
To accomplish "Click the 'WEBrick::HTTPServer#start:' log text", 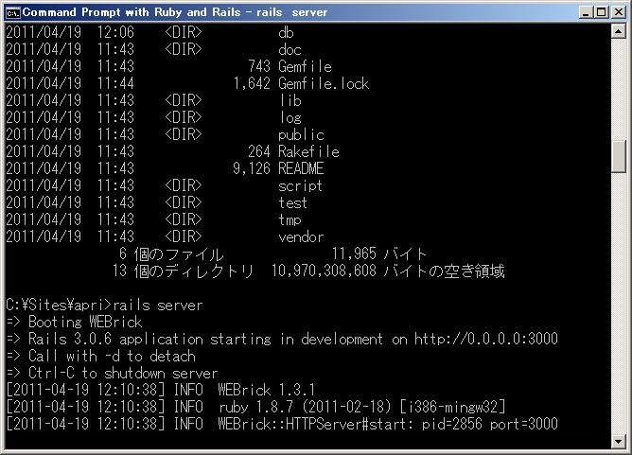I will [x=316, y=424].
